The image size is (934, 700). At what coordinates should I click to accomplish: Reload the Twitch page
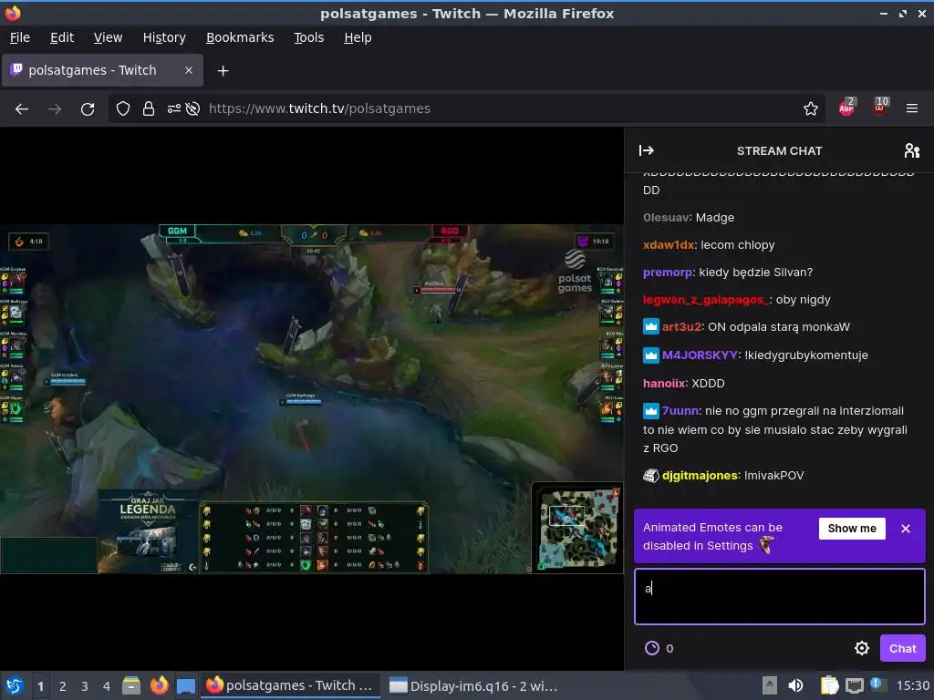pos(88,109)
